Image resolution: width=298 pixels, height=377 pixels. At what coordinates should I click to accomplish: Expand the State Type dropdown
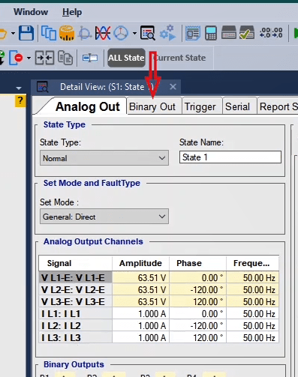(x=104, y=158)
